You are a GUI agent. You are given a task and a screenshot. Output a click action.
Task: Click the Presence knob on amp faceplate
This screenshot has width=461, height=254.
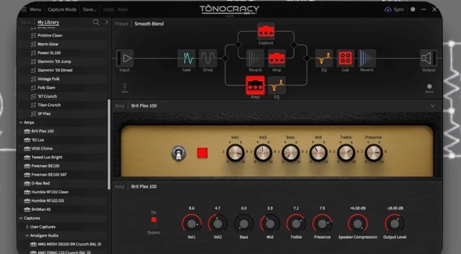pyautogui.click(x=374, y=152)
